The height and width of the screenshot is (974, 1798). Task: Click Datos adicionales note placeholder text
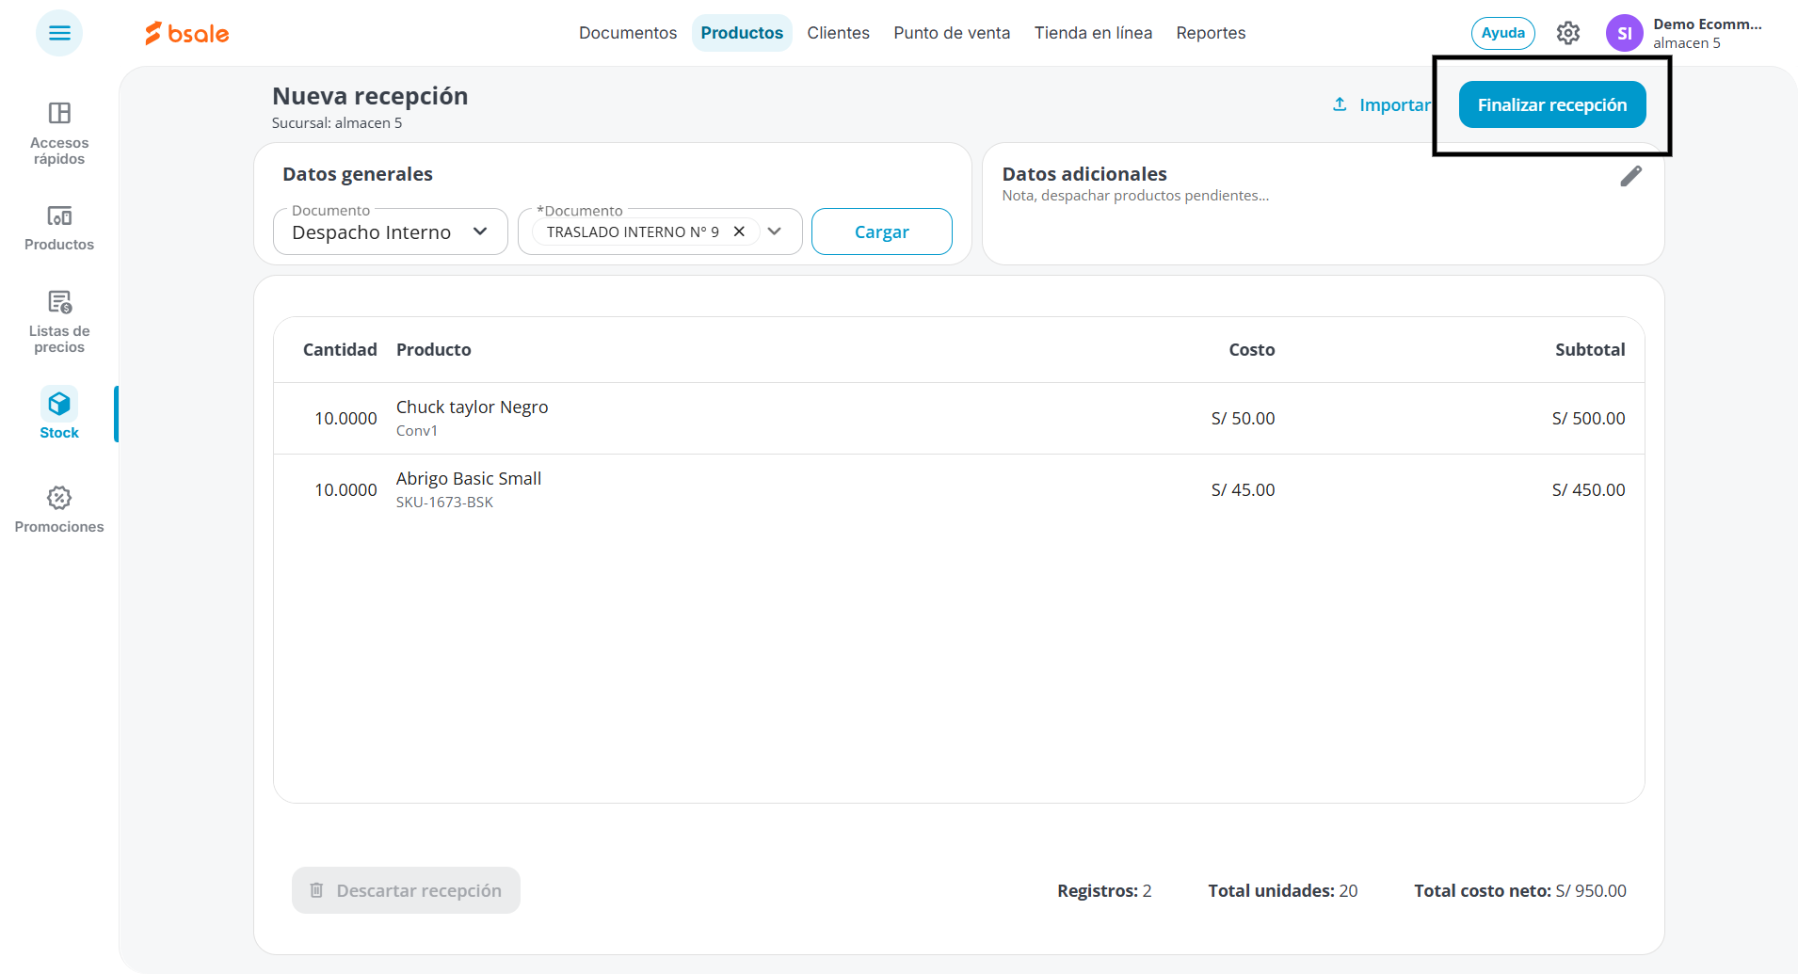[x=1135, y=196]
